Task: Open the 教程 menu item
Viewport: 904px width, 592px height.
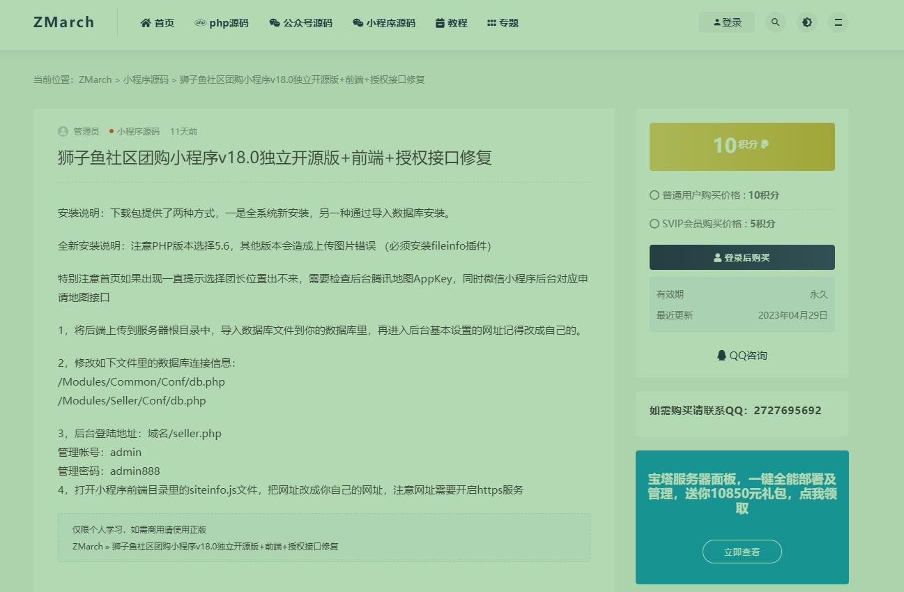Action: (x=451, y=23)
